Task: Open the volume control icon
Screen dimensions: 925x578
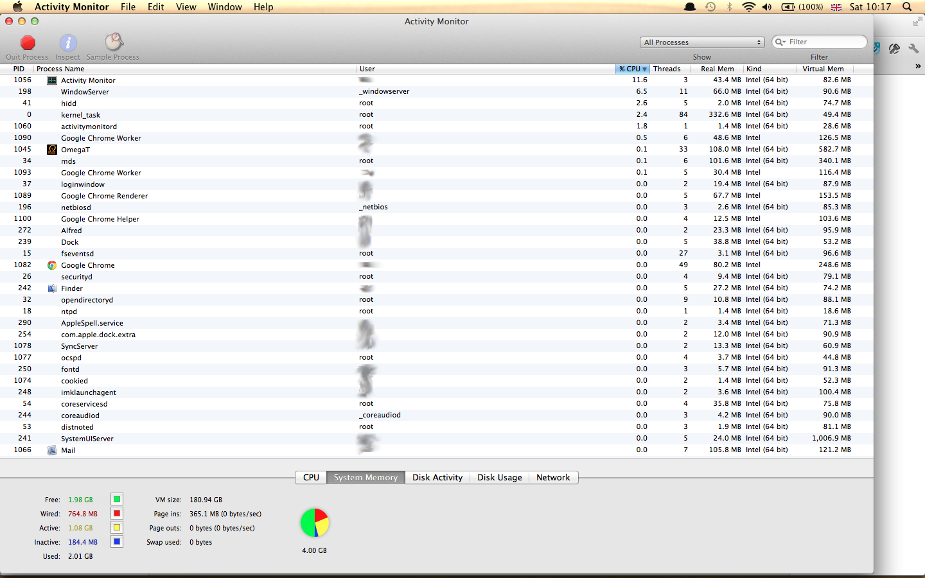Action: (x=767, y=6)
